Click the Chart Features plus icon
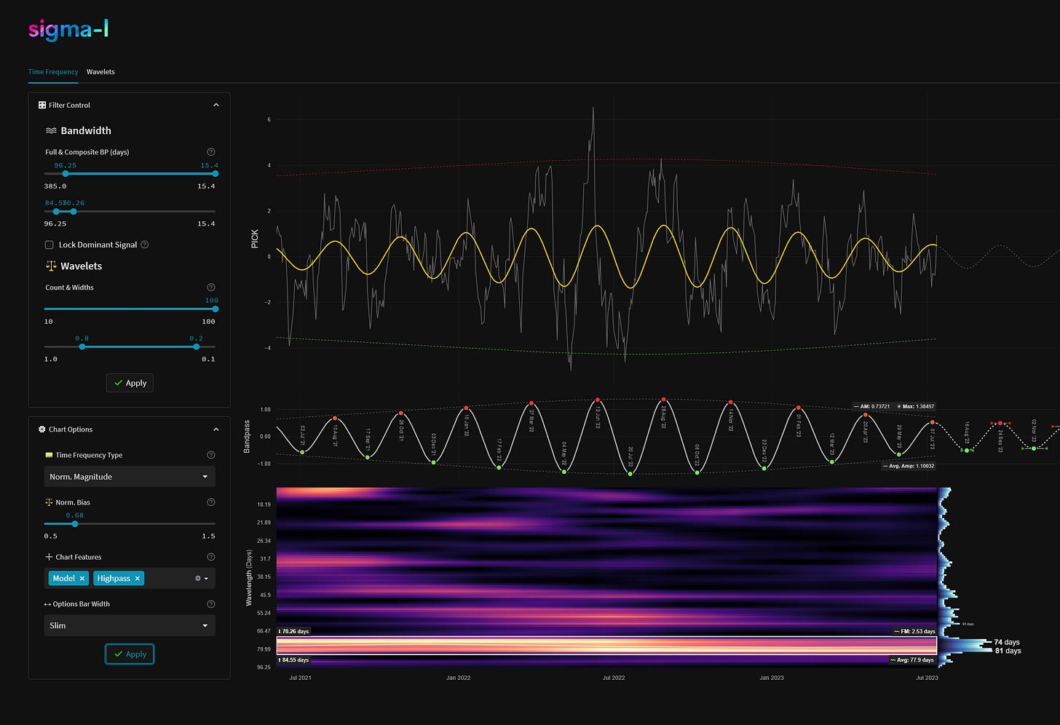Viewport: 1060px width, 725px height. [x=49, y=557]
